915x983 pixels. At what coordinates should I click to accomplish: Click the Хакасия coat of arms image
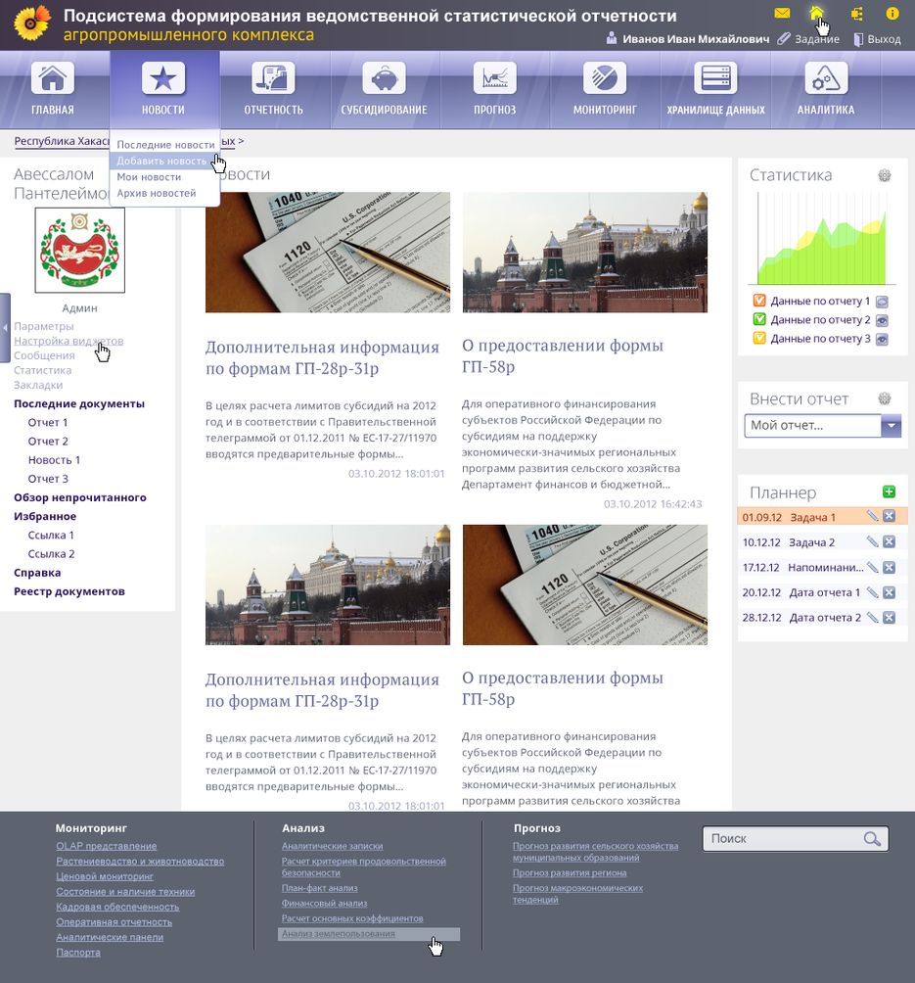[79, 250]
